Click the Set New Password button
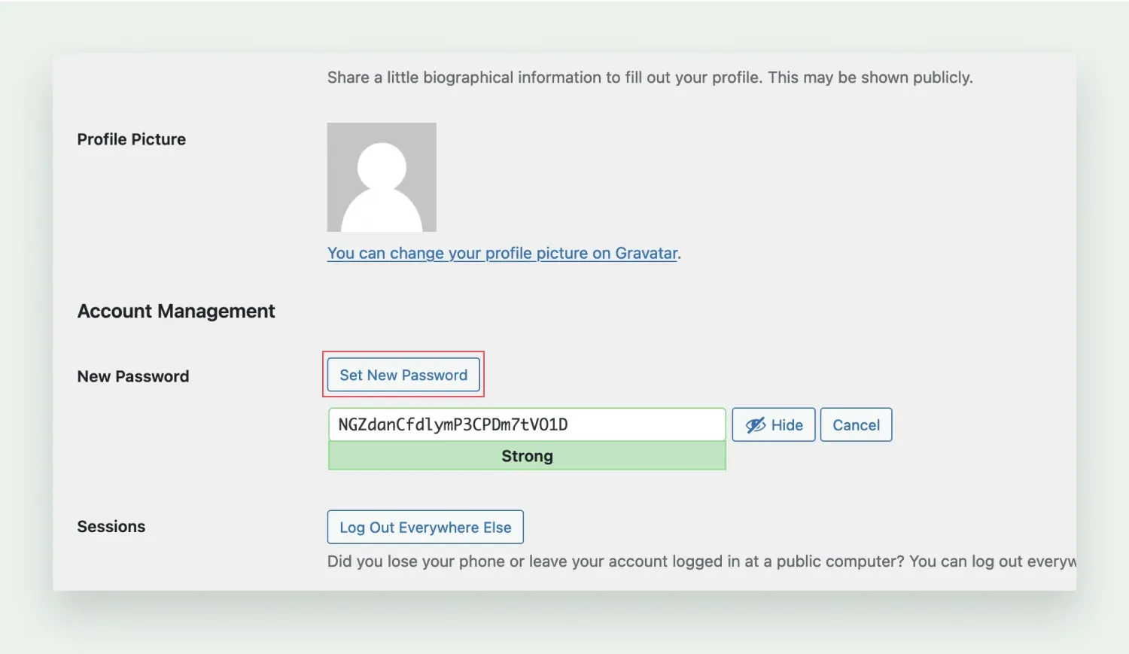This screenshot has width=1129, height=654. (x=403, y=375)
